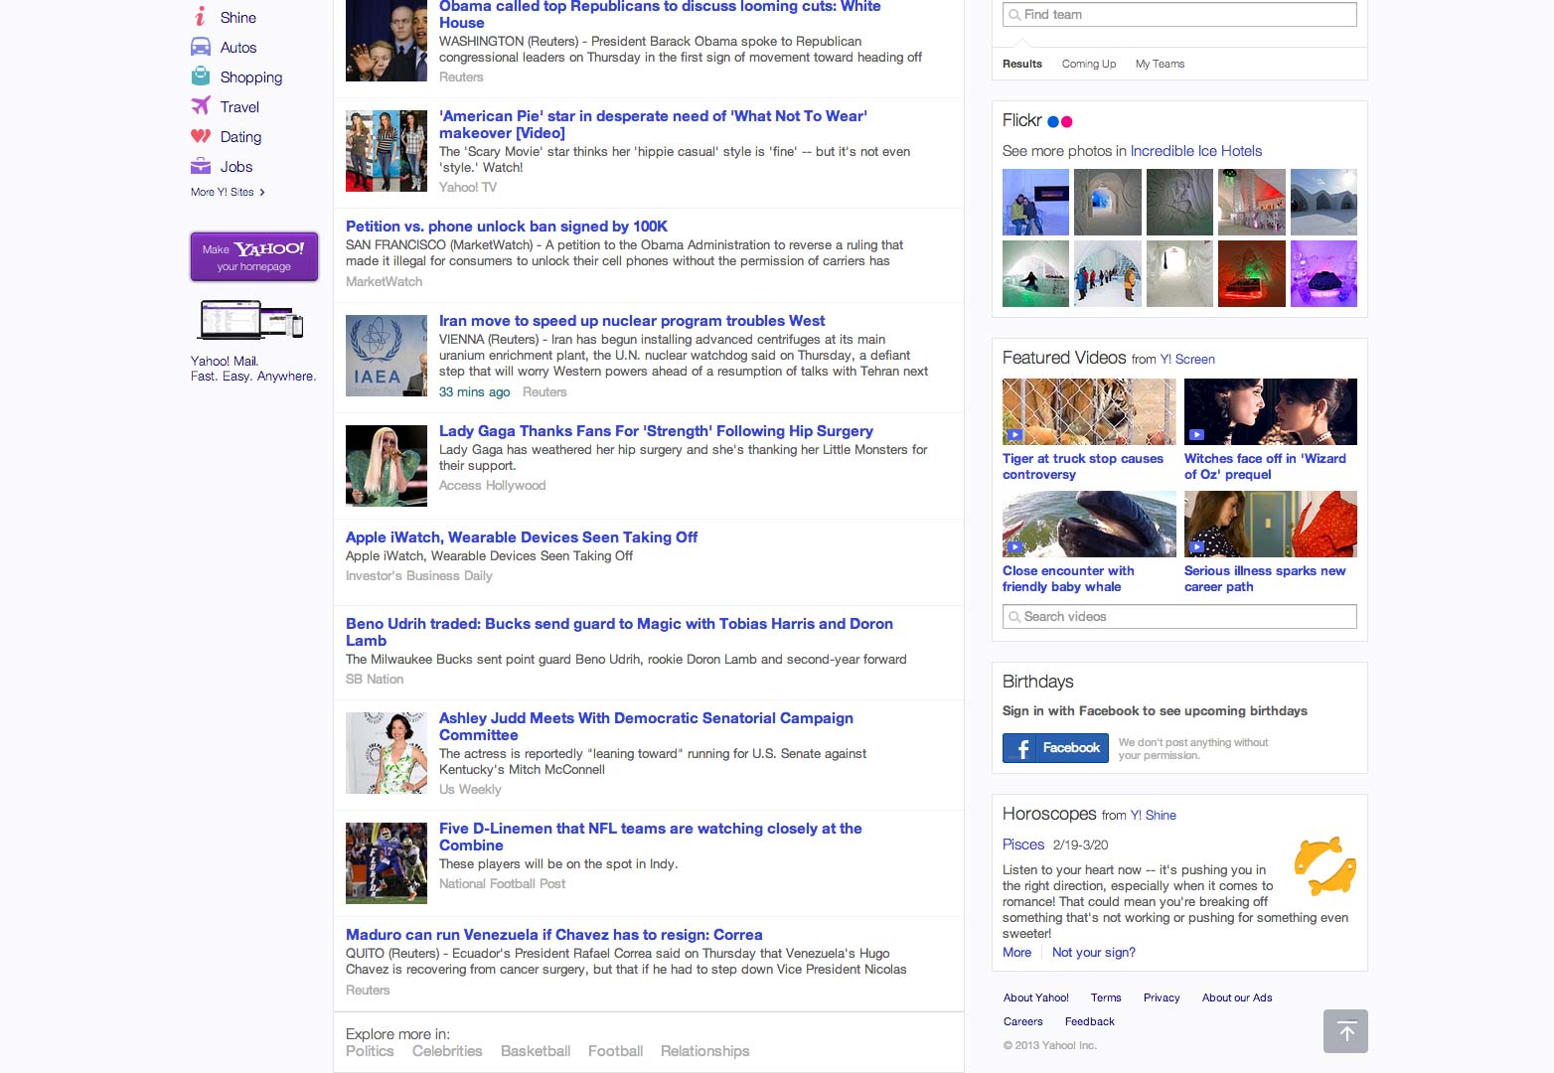The height and width of the screenshot is (1073, 1554).
Task: Open Obama Republicans article thumbnail
Action: (387, 41)
